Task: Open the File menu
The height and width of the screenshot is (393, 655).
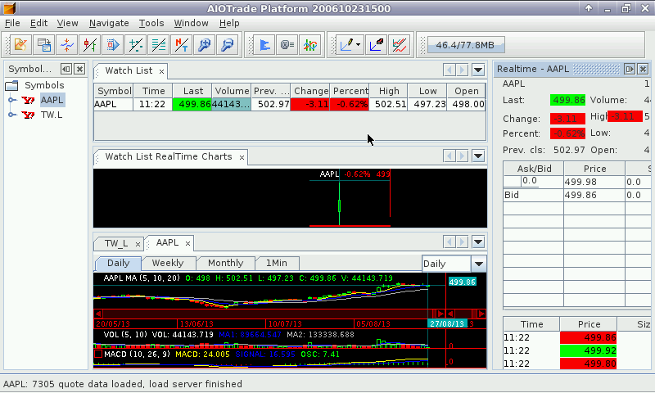Action: pos(12,23)
